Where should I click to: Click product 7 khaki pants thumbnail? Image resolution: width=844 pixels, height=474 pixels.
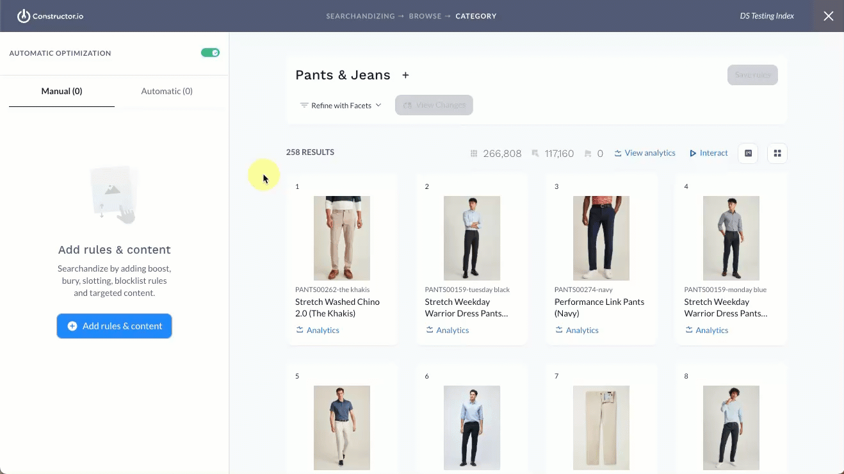click(601, 428)
